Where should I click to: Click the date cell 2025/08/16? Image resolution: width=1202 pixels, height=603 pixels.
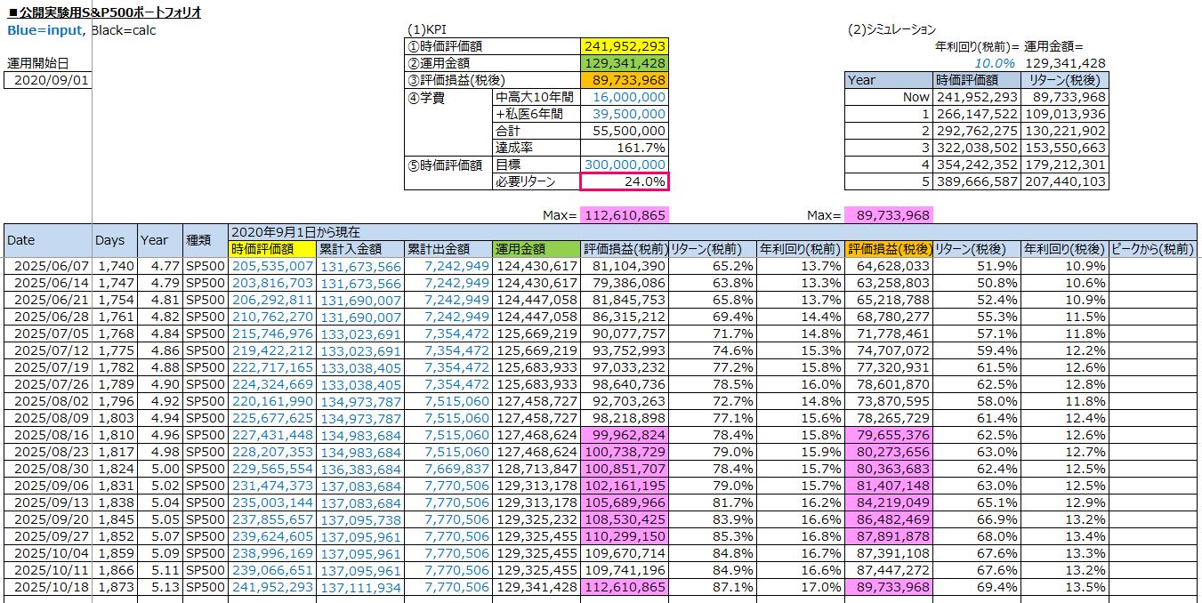click(47, 435)
